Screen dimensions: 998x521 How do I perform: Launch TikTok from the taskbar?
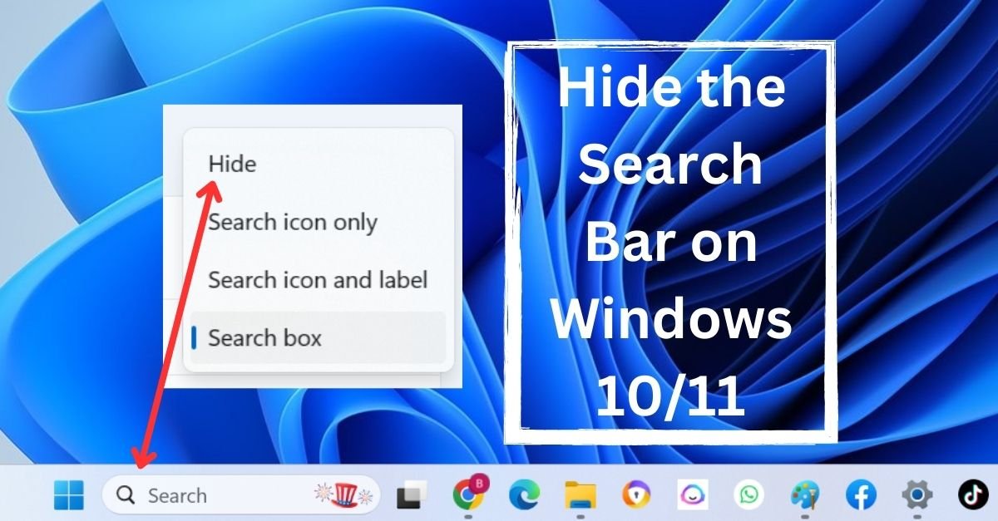[972, 495]
